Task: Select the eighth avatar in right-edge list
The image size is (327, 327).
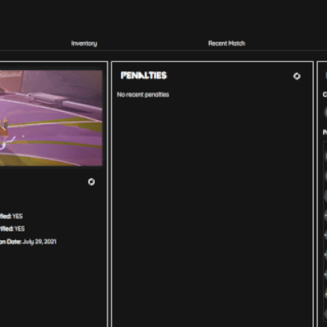Action: pos(325,294)
